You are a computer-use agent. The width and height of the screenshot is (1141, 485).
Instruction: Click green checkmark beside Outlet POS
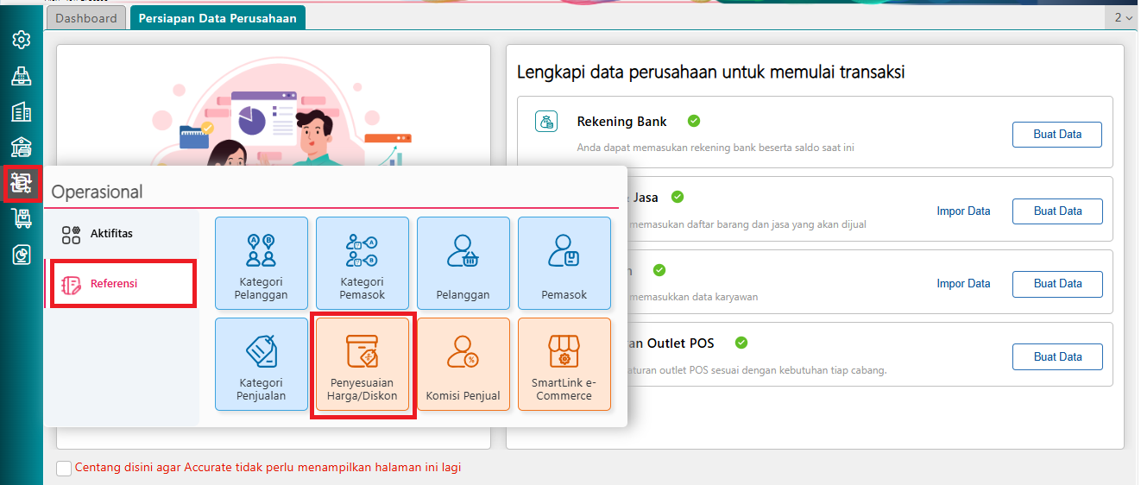(741, 343)
